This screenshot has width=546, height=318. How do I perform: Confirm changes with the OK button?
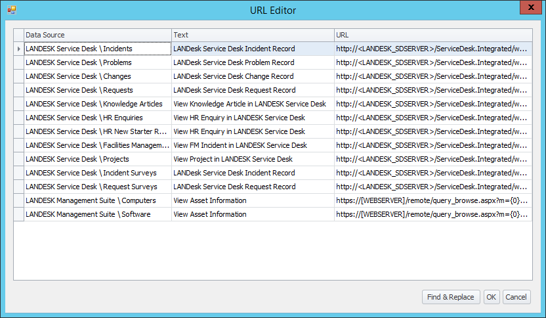[492, 297]
